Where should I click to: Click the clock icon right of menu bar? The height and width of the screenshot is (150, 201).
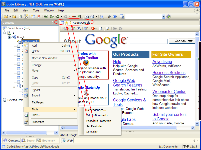coord(197,10)
